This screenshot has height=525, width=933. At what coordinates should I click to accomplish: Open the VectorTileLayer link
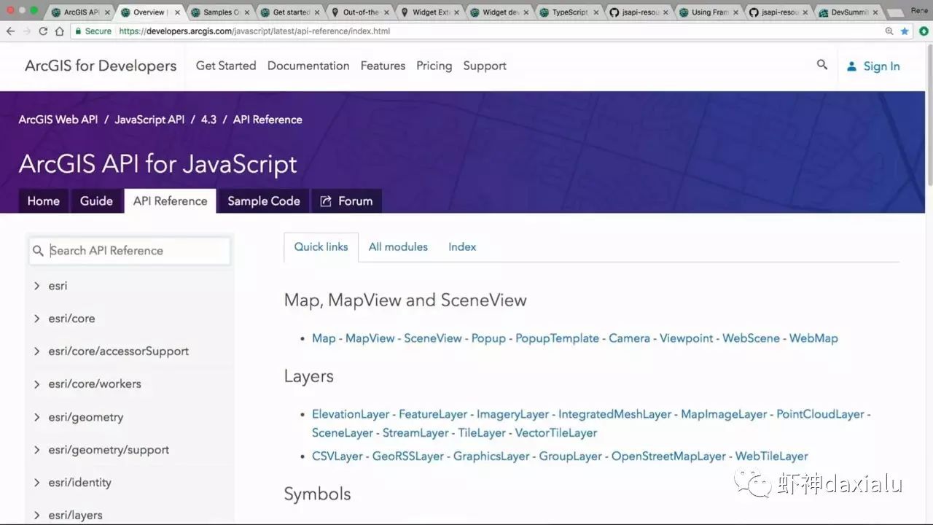tap(556, 433)
